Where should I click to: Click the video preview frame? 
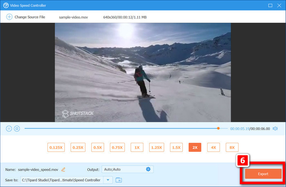pos(143,72)
